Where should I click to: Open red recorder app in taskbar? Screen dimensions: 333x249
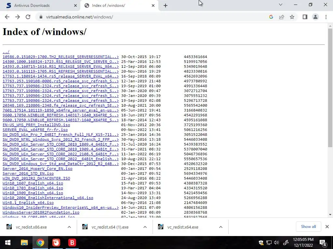pyautogui.click(x=56, y=243)
